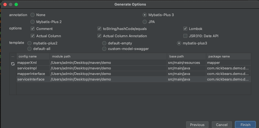This screenshot has width=259, height=128.
Task: Click the mapperInterface module path cell
Action: pos(108,74)
